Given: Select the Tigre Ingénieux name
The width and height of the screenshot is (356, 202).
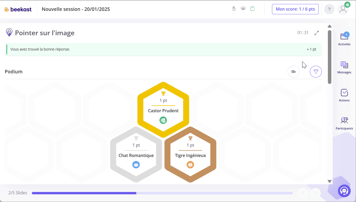Looking at the screenshot, I should point(190,155).
